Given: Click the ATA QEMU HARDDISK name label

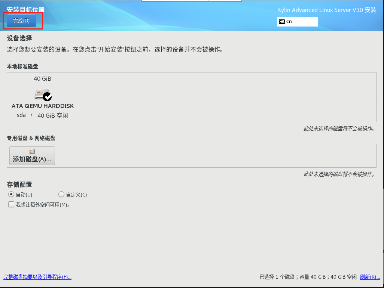Looking at the screenshot, I should point(43,106).
